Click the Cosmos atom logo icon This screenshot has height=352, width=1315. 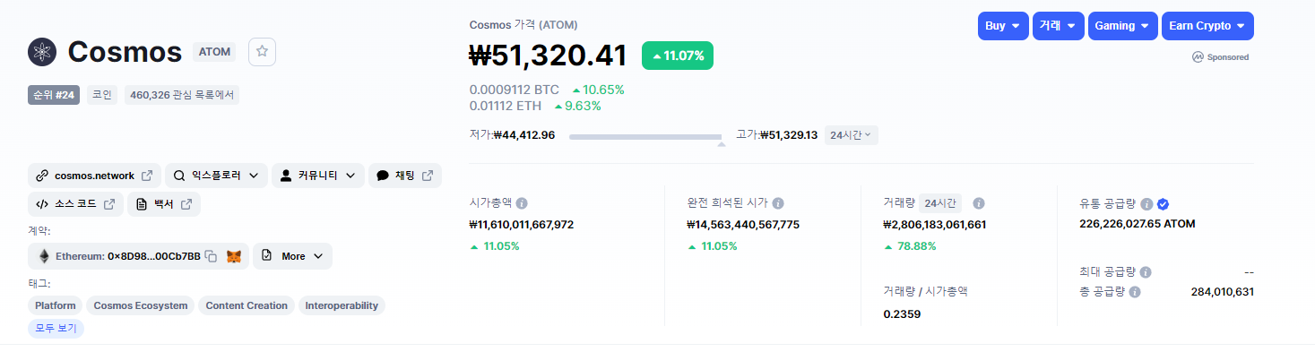(x=42, y=52)
